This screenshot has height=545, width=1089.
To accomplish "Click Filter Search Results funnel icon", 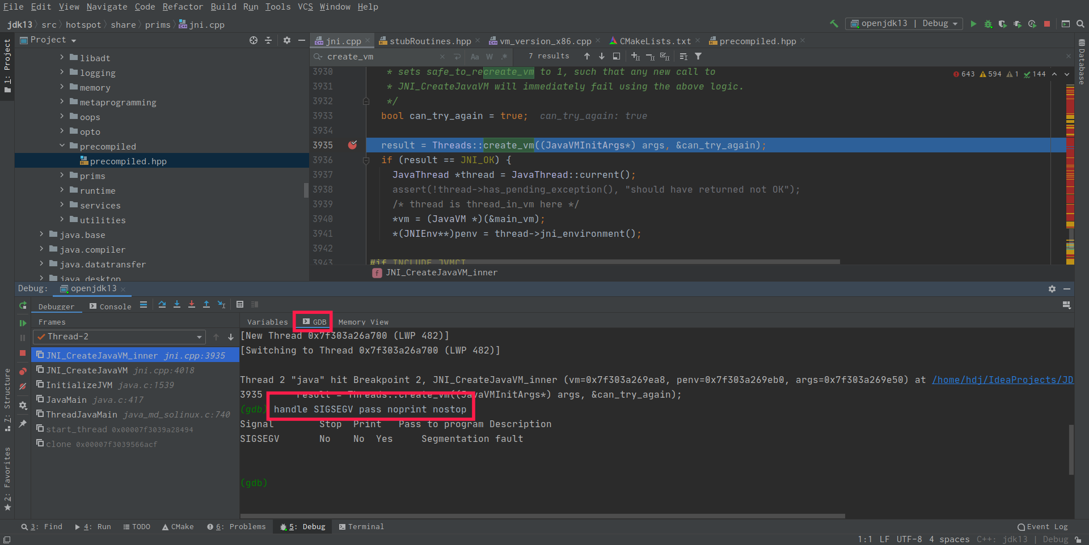I will pos(698,57).
